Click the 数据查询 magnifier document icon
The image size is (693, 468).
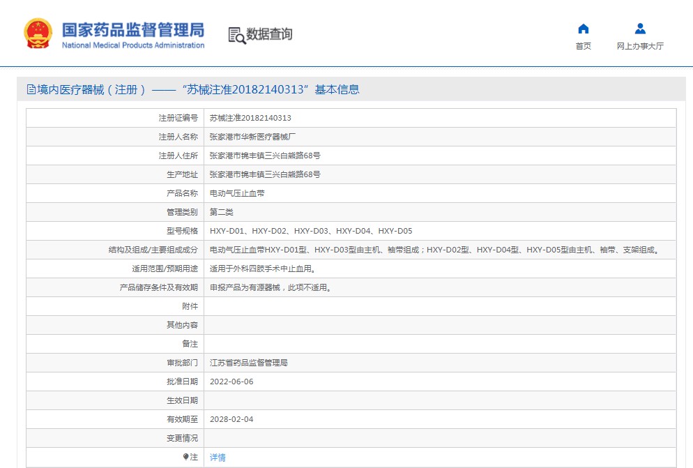tap(237, 35)
